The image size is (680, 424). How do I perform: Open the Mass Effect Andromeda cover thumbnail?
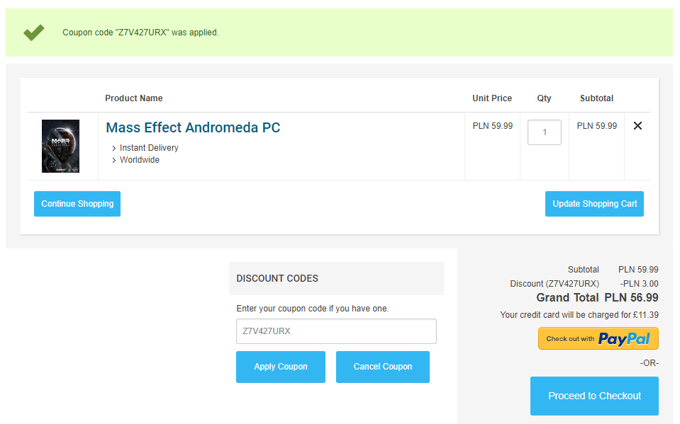[60, 146]
